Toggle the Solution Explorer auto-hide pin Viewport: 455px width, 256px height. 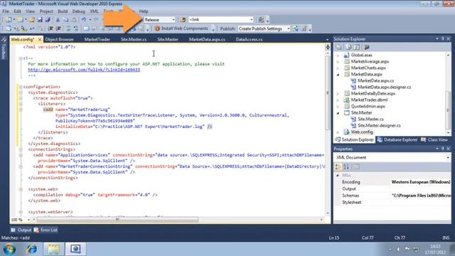[442, 38]
